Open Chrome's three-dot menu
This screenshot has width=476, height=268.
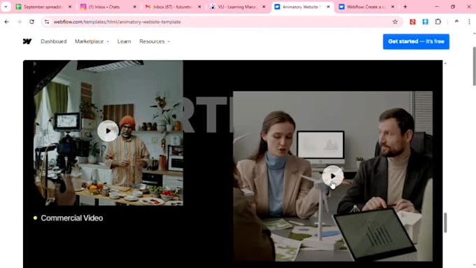(x=469, y=22)
